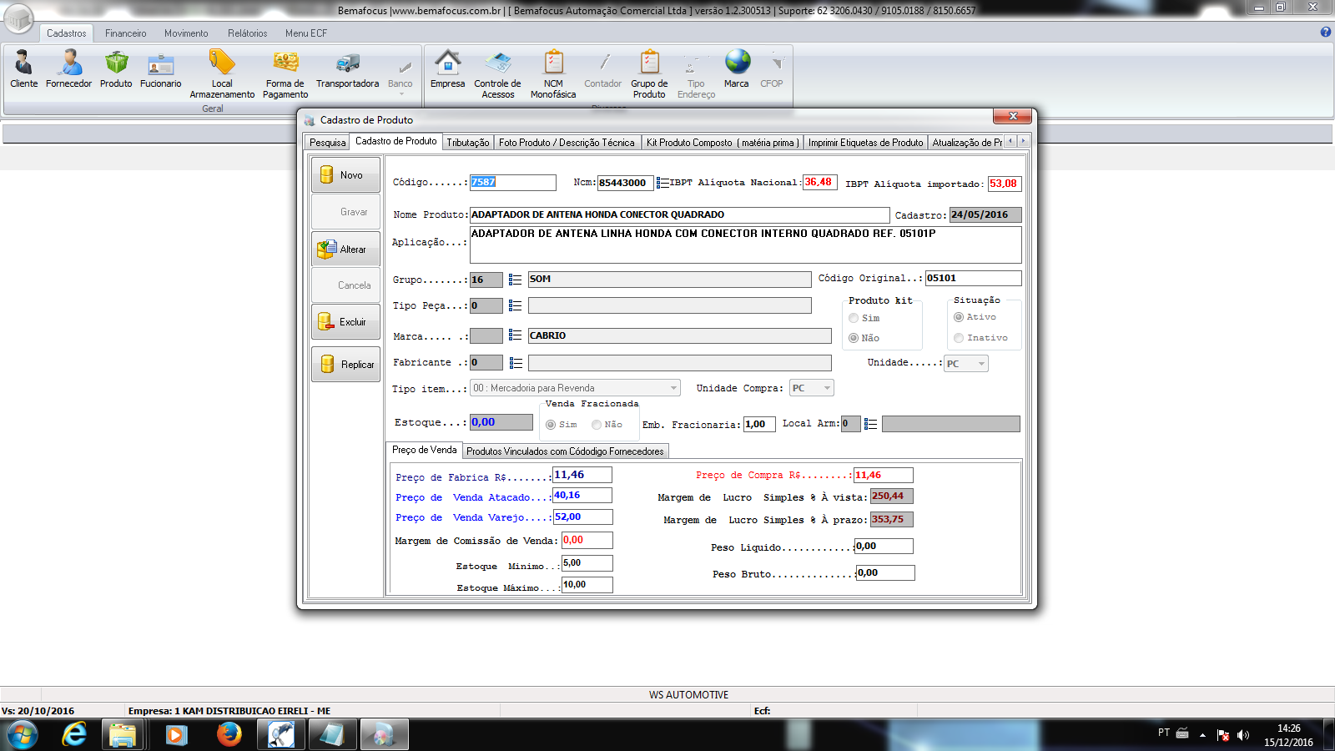Select Situação Ativo radio
Viewport: 1335px width, 751px height.
(x=959, y=317)
